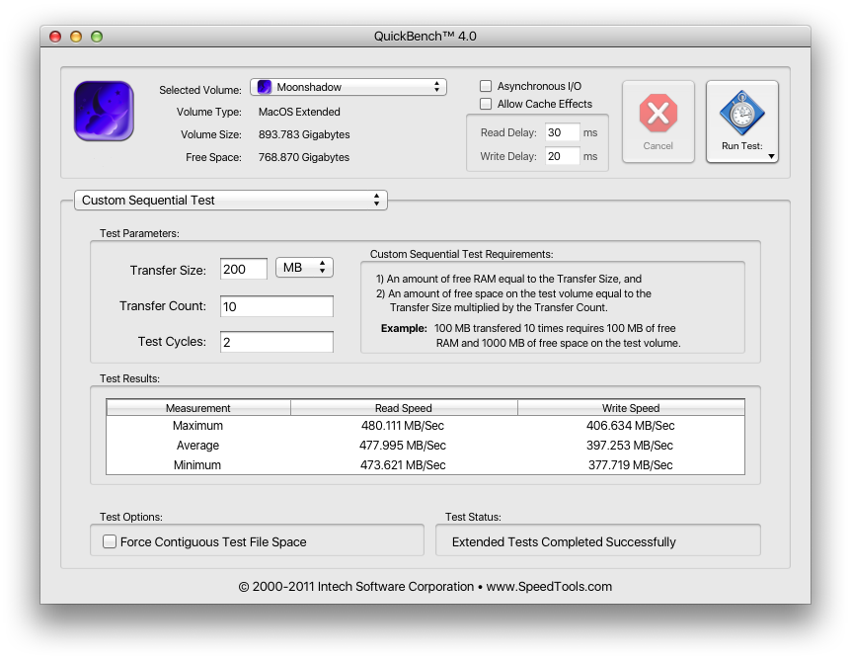The height and width of the screenshot is (659, 851).
Task: Click the Read Delay value field
Action: pos(562,132)
